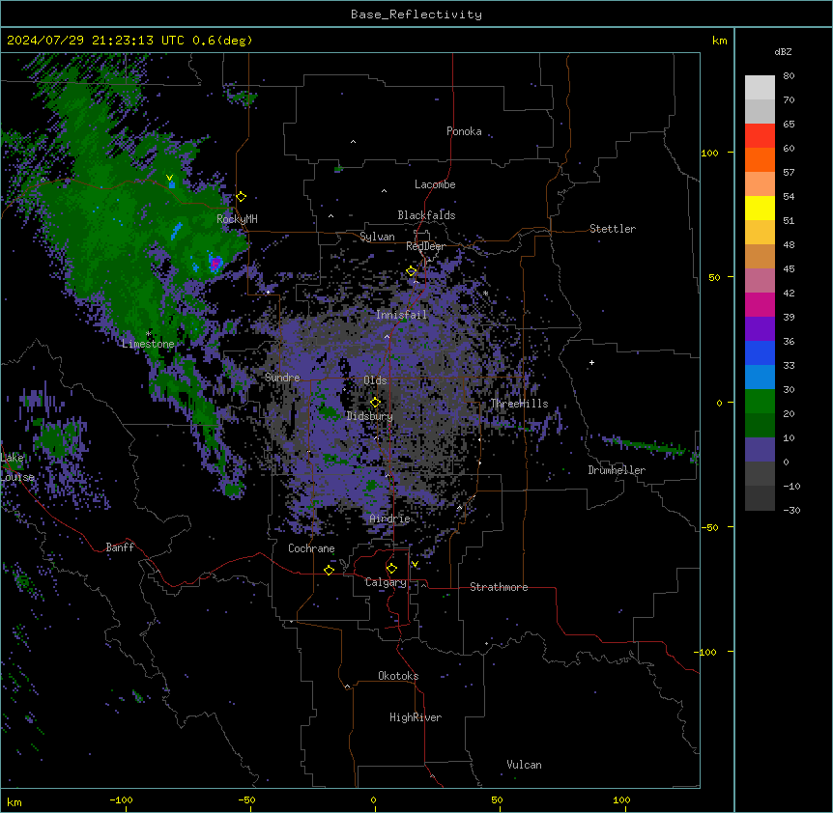833x813 pixels.
Task: Select the green 20–30 dBZ legend swatch
Action: coord(760,402)
